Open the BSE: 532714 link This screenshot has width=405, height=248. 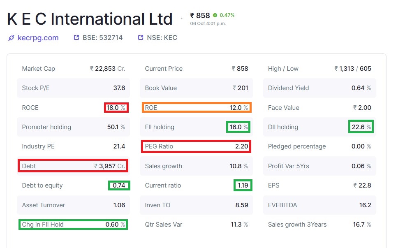click(102, 37)
